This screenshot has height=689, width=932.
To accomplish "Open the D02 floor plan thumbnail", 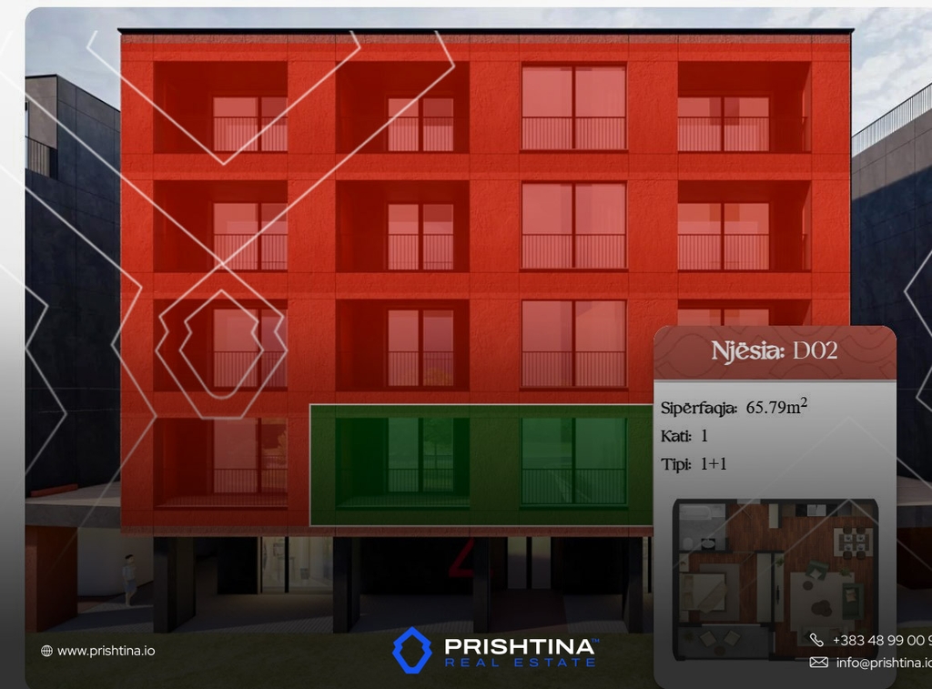I will coord(775,578).
